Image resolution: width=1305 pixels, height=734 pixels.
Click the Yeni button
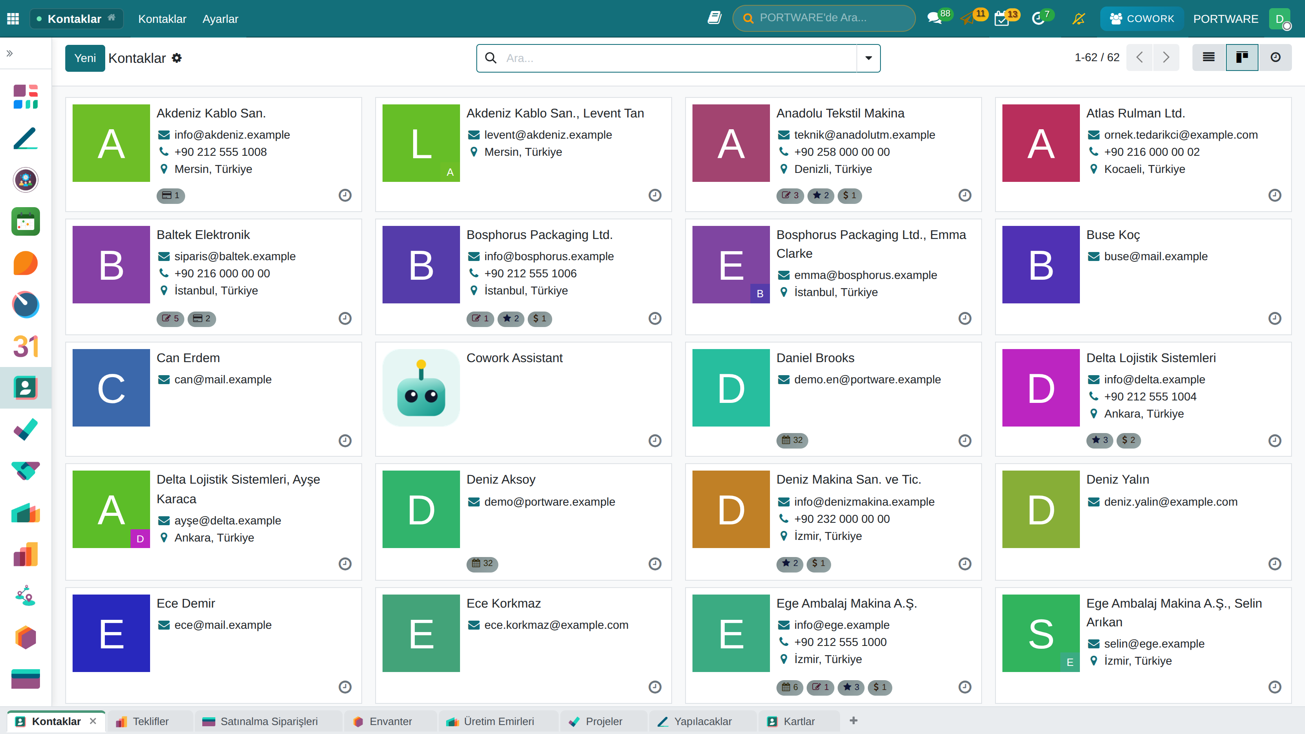pos(85,58)
